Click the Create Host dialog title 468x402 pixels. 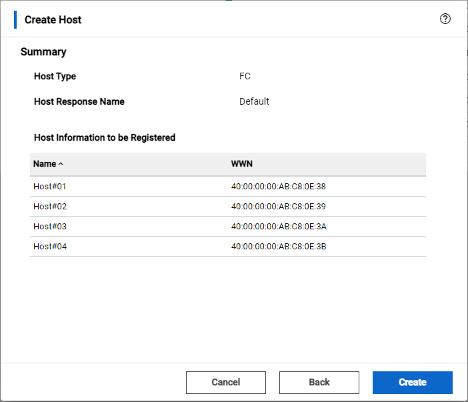point(53,19)
